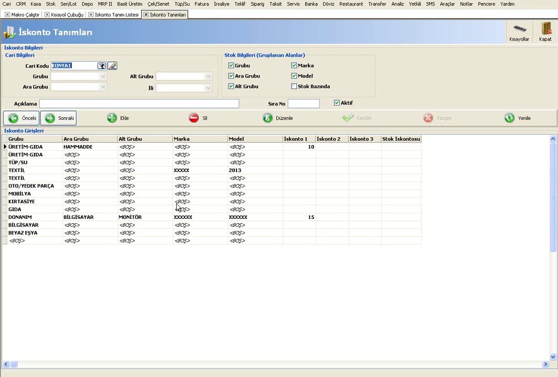Open the Stok menu
This screenshot has height=377, width=558.
pyautogui.click(x=50, y=4)
